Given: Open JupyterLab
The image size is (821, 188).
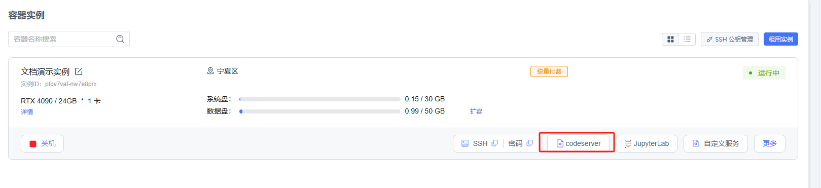Looking at the screenshot, I should (647, 143).
